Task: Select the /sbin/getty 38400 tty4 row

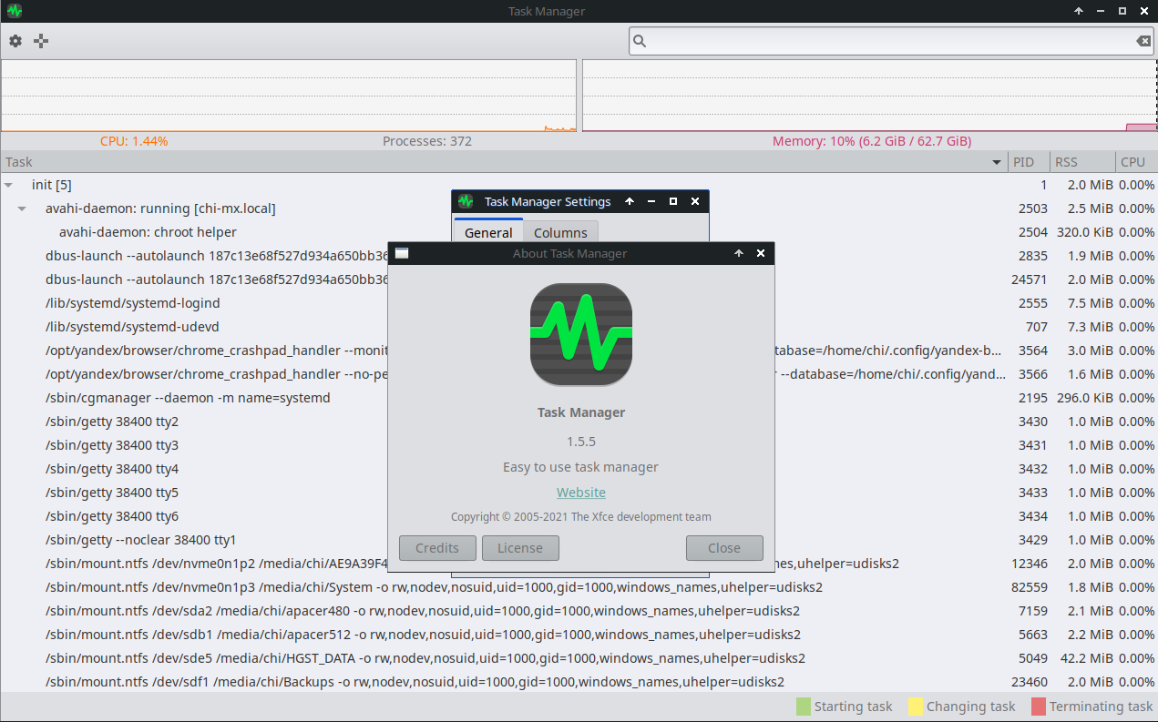Action: point(579,469)
